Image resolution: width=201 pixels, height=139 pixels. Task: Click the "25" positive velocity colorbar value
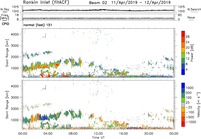coord(188,102)
